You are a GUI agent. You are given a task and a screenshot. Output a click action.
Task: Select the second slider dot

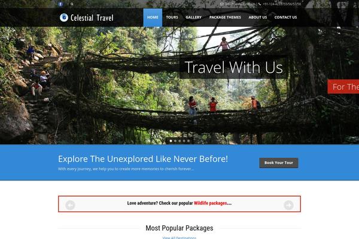[x=175, y=141]
